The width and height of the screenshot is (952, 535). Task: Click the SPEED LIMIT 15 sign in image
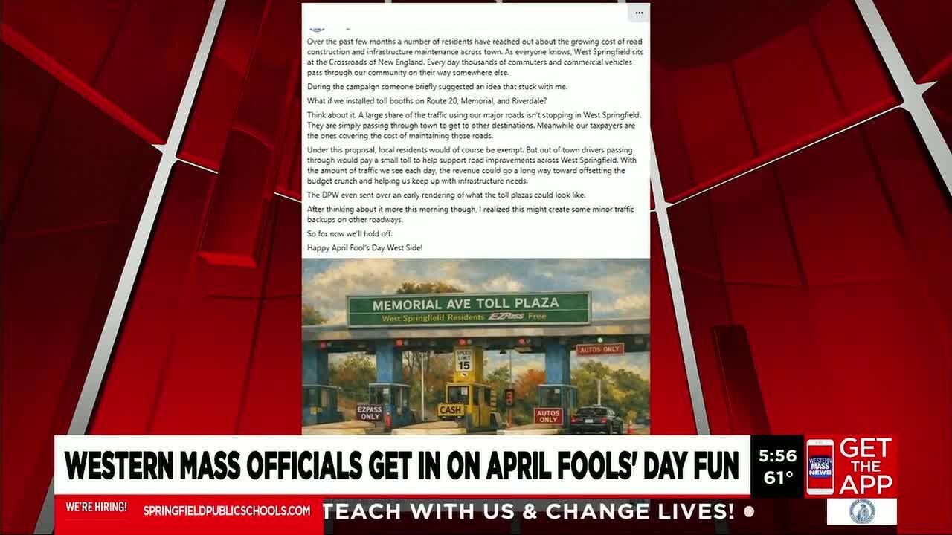(464, 360)
